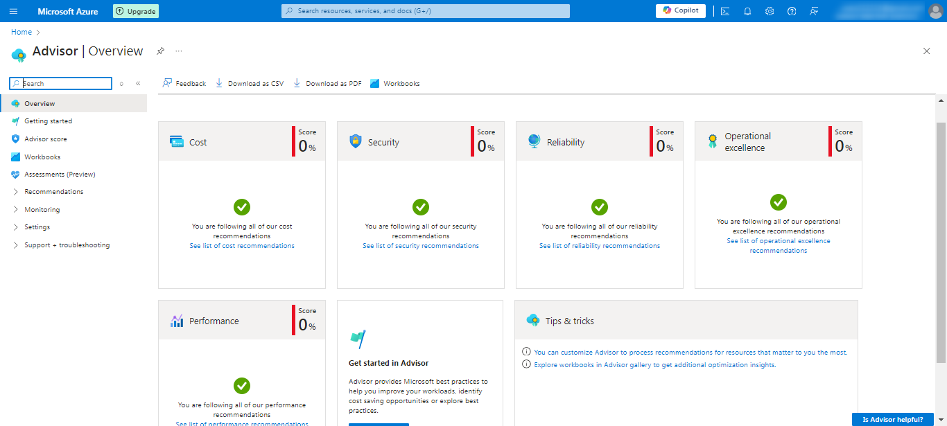The height and width of the screenshot is (426, 947).
Task: Open the notifications bell
Action: point(747,11)
